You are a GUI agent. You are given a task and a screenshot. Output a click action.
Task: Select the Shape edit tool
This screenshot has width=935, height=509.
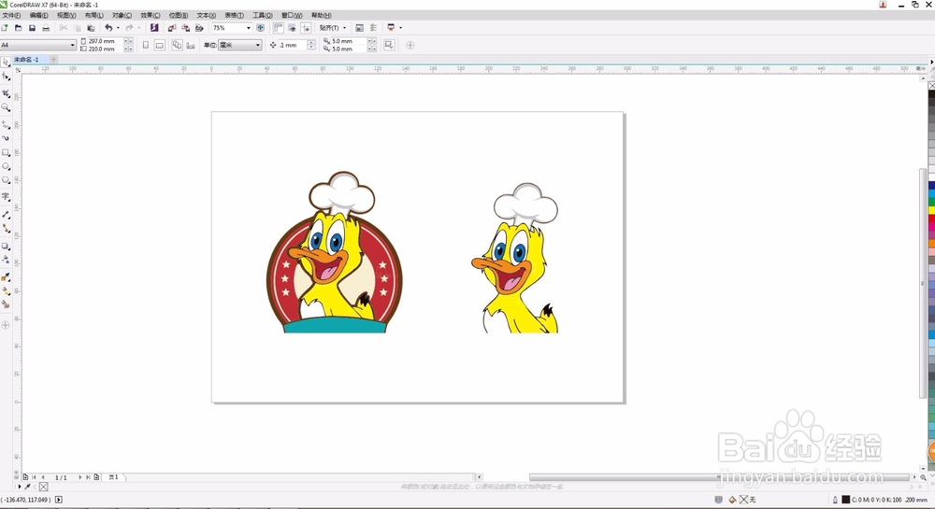coord(6,77)
